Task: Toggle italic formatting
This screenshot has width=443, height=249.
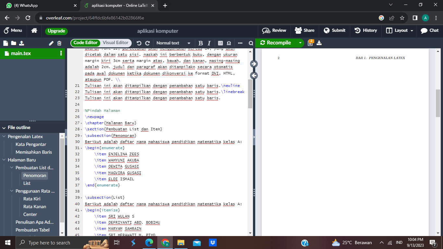Action: pos(209,43)
